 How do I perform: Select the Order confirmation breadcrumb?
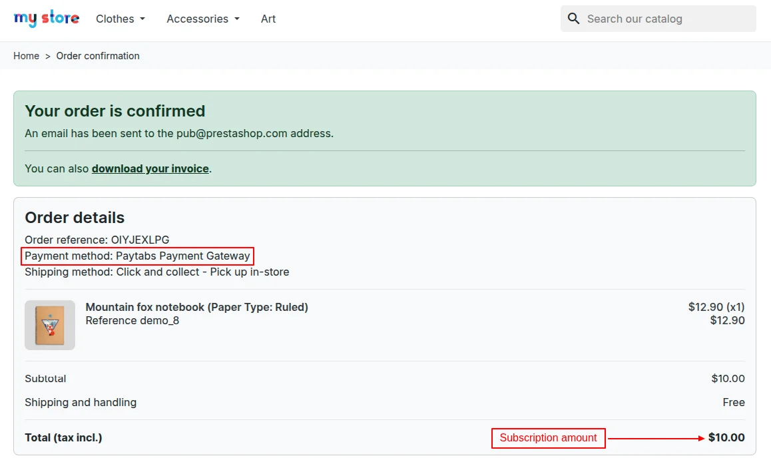coord(98,55)
